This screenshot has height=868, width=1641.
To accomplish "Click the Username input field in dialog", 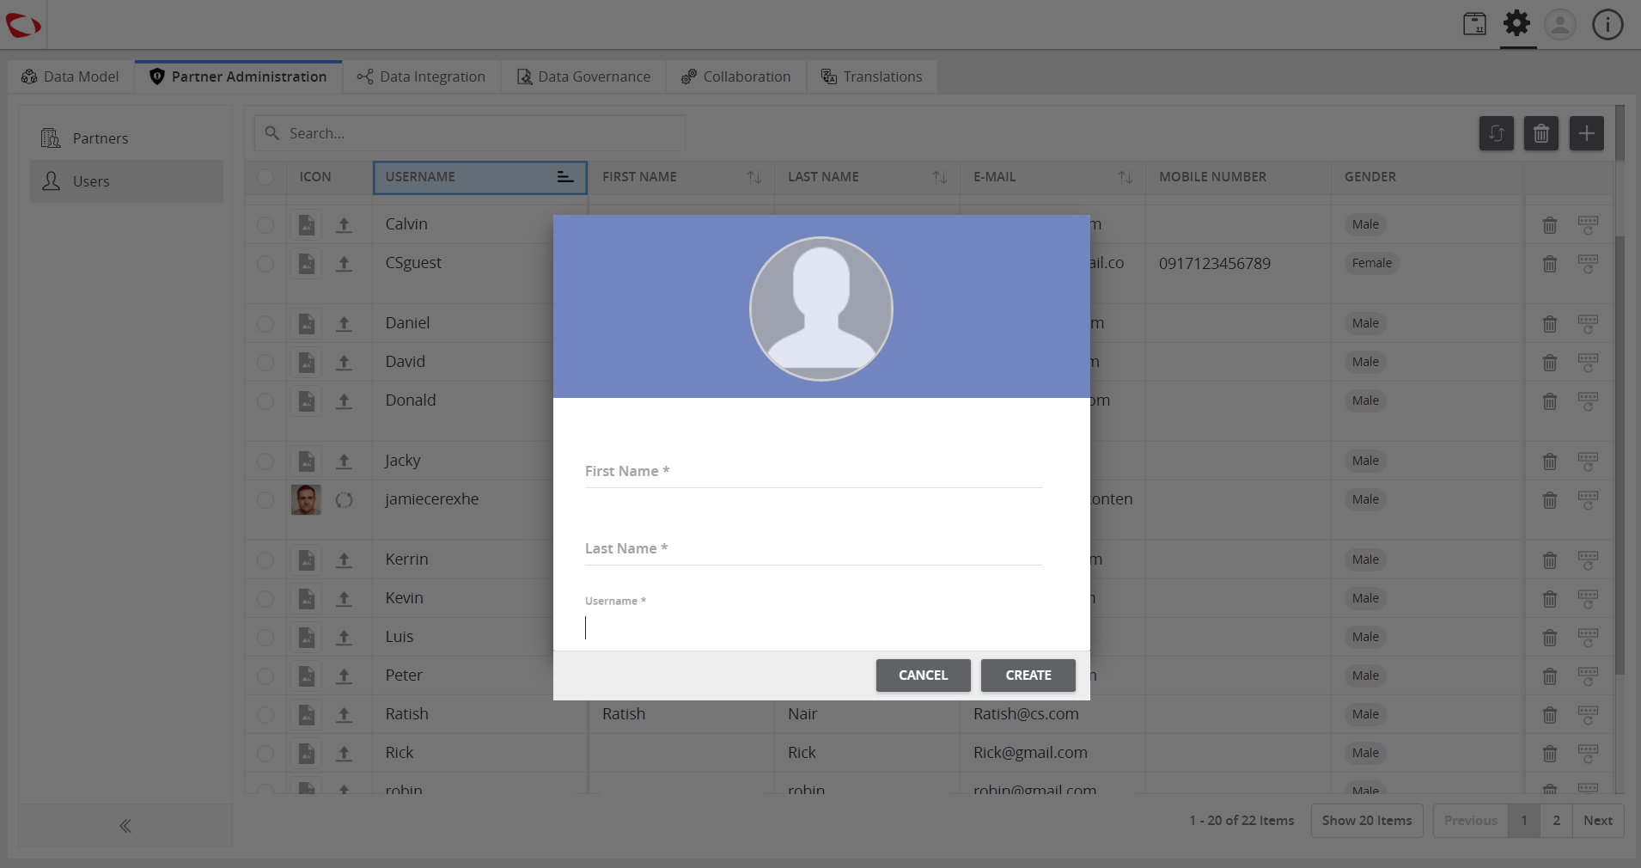I will coord(813,627).
